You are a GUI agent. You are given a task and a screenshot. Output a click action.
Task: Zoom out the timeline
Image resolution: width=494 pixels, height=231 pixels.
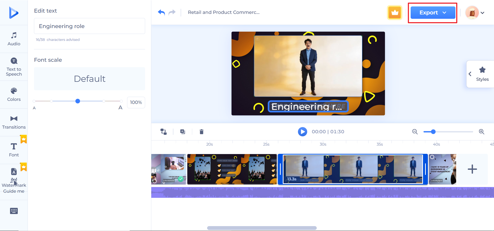(x=415, y=132)
